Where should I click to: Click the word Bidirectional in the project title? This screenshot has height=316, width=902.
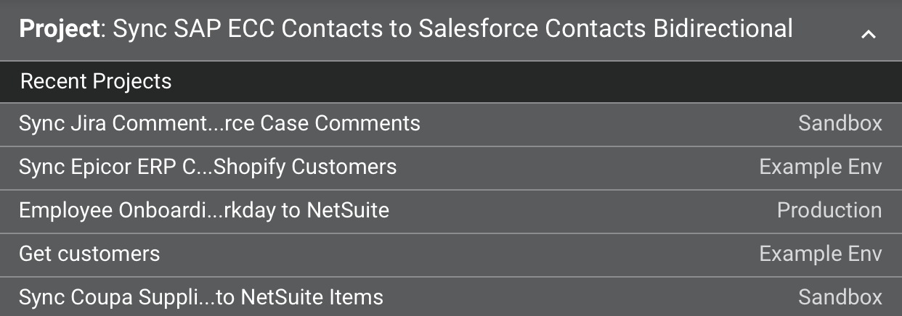pos(723,29)
